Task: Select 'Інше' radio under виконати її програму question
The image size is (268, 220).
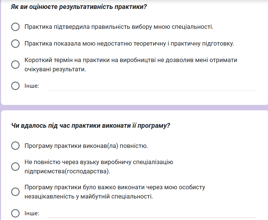Action: 15,213
